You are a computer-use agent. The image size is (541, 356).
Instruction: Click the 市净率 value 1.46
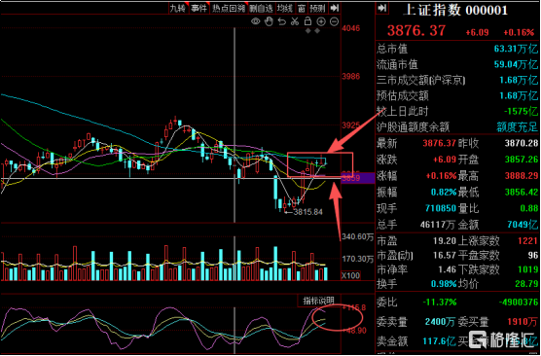tap(448, 269)
